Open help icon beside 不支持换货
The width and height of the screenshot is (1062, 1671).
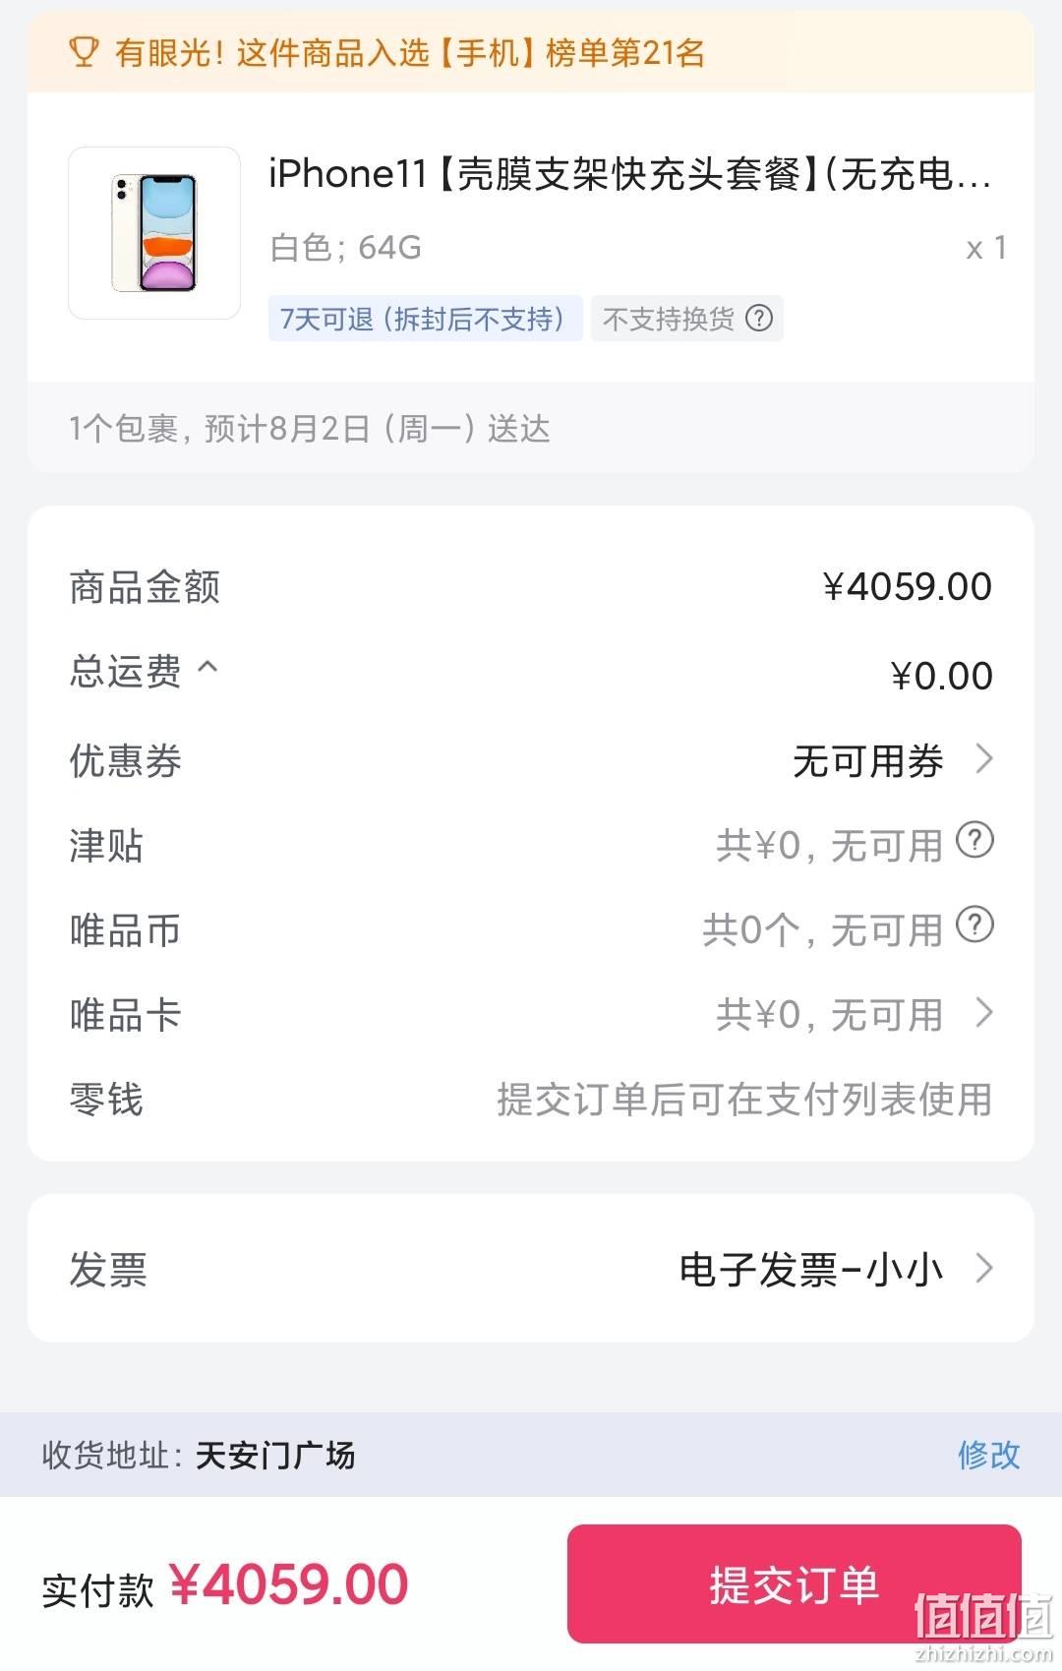[x=759, y=318]
